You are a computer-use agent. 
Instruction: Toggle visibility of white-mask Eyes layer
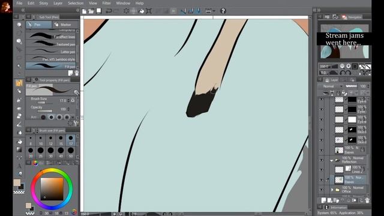click(322, 119)
